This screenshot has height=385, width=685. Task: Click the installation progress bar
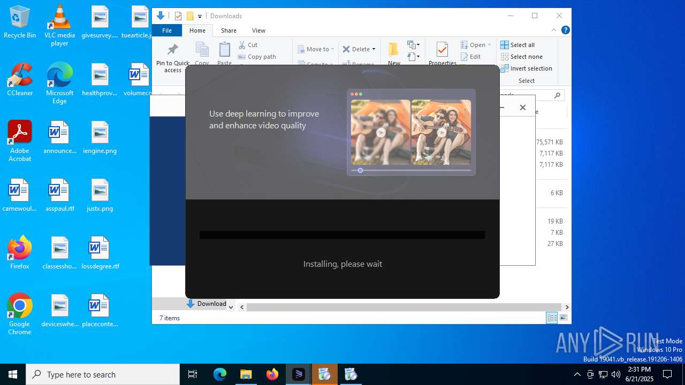pos(342,235)
